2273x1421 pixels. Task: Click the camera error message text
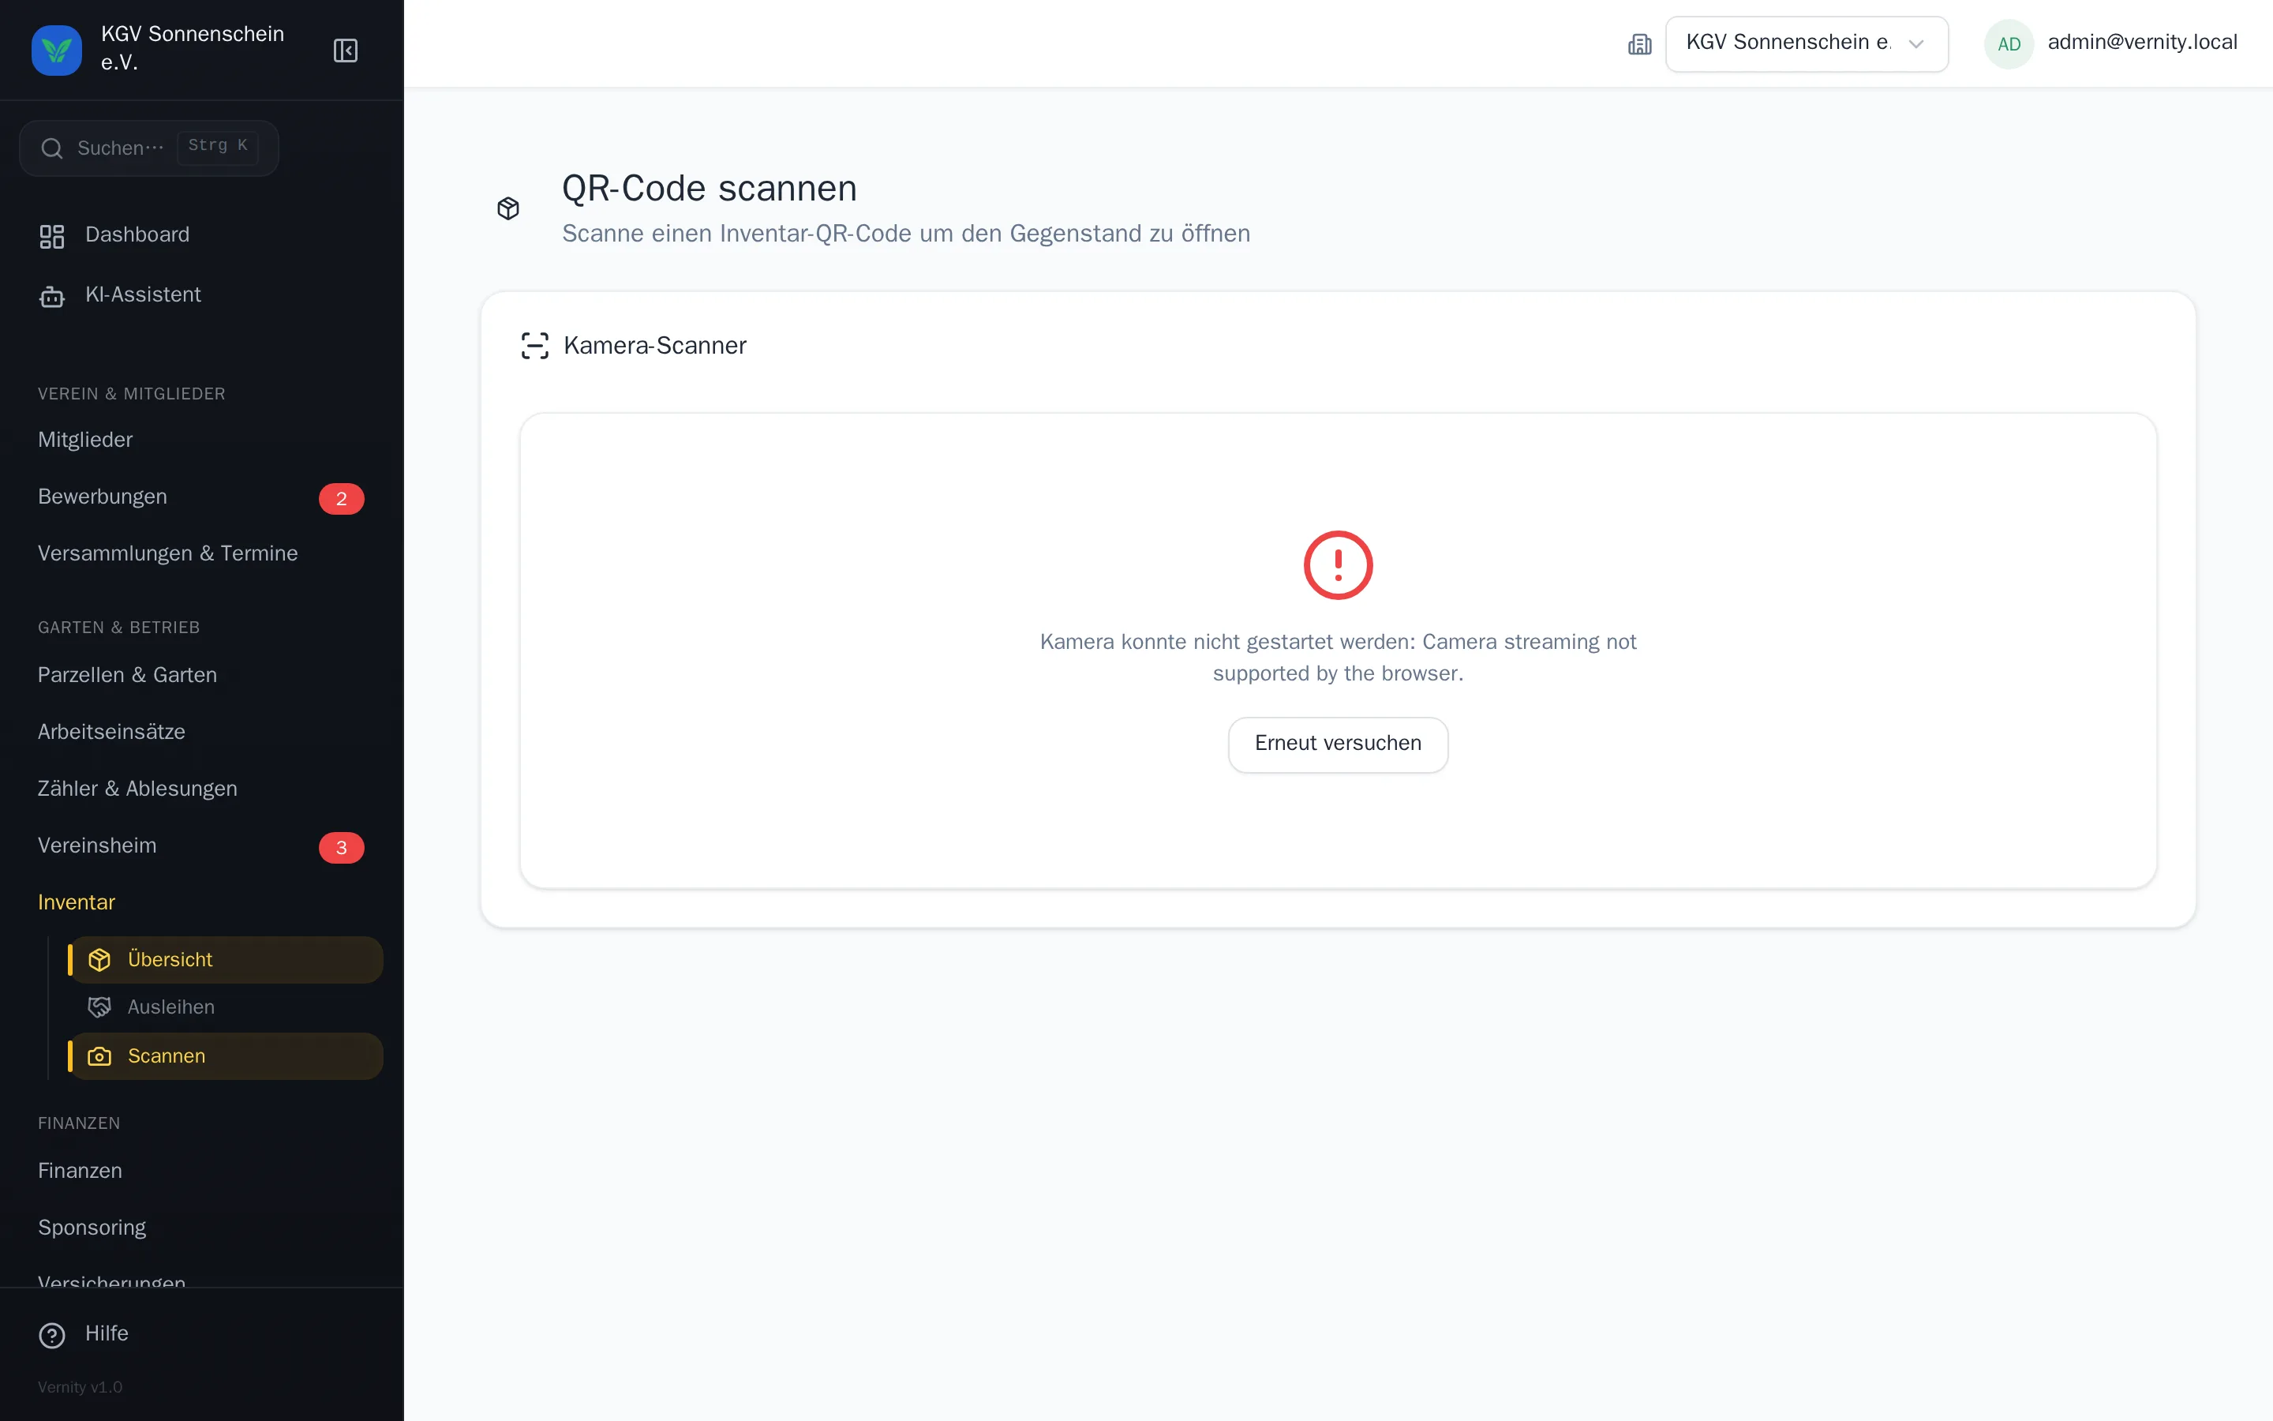click(1338, 658)
